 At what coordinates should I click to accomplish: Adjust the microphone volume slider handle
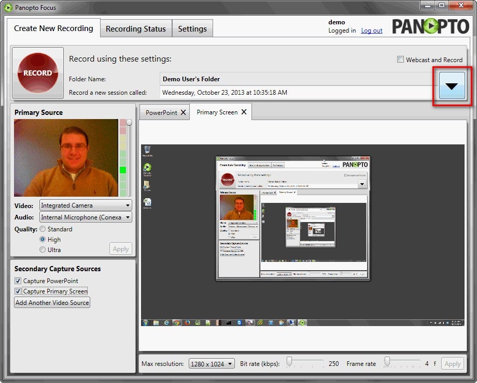click(129, 122)
